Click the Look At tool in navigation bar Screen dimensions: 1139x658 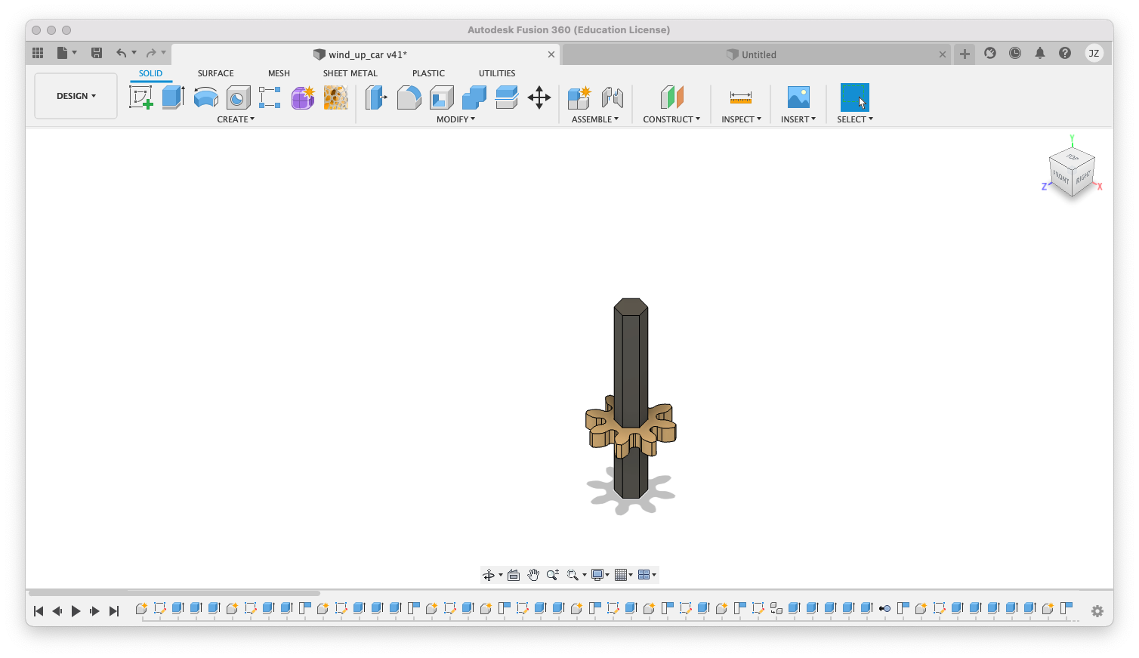coord(514,575)
